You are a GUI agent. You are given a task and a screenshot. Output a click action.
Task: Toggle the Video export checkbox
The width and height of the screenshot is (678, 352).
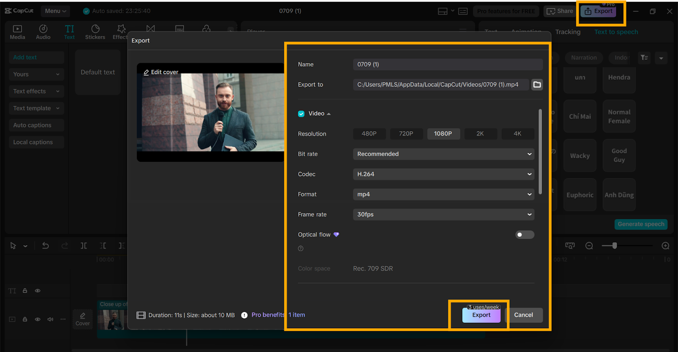click(301, 114)
